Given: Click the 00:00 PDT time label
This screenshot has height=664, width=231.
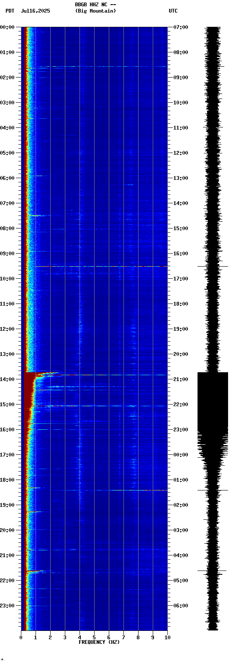Looking at the screenshot, I should coord(7,27).
